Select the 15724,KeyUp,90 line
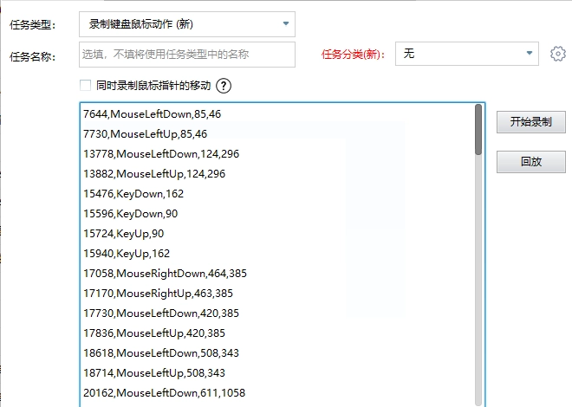The image size is (572, 407). (123, 234)
